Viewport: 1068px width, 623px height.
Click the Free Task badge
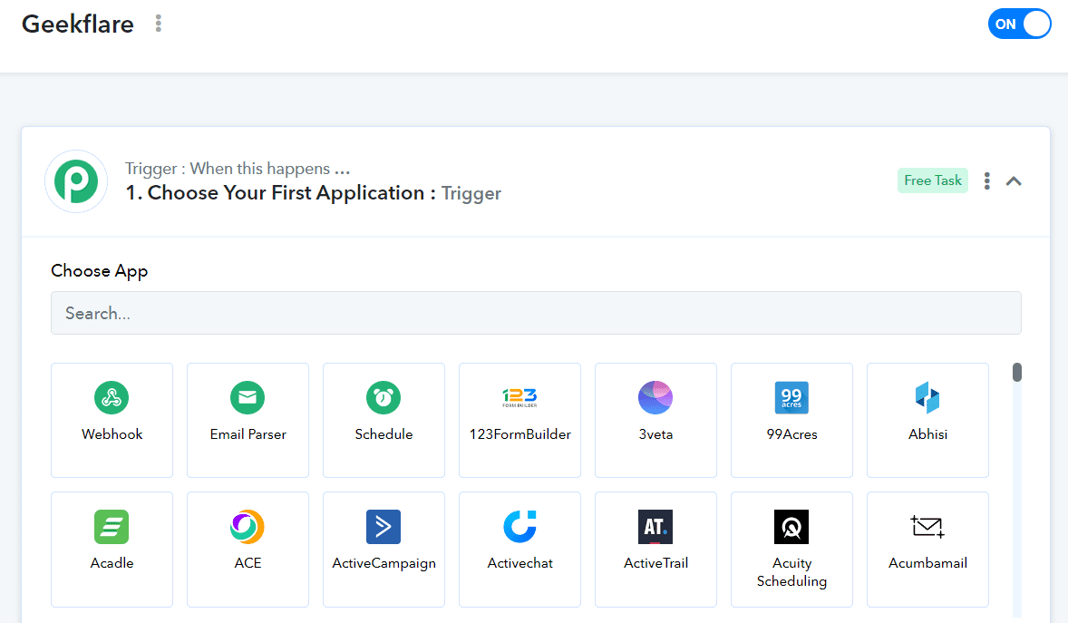932,180
